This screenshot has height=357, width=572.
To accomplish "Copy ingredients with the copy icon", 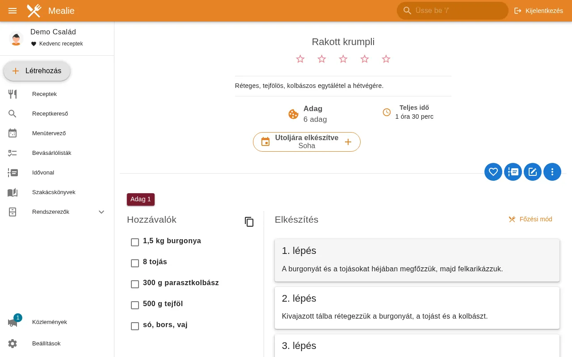I will pyautogui.click(x=249, y=222).
